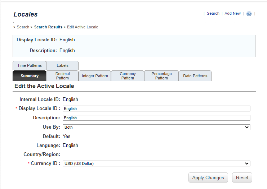
Task: Click the Display Locale ID text field
Action: click(x=156, y=109)
